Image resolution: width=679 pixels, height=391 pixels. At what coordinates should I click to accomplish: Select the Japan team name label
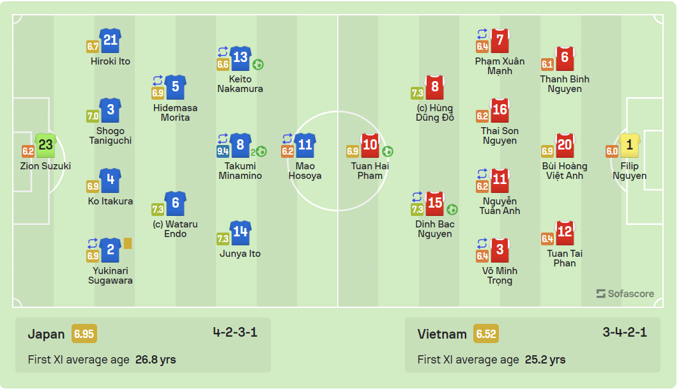[47, 334]
